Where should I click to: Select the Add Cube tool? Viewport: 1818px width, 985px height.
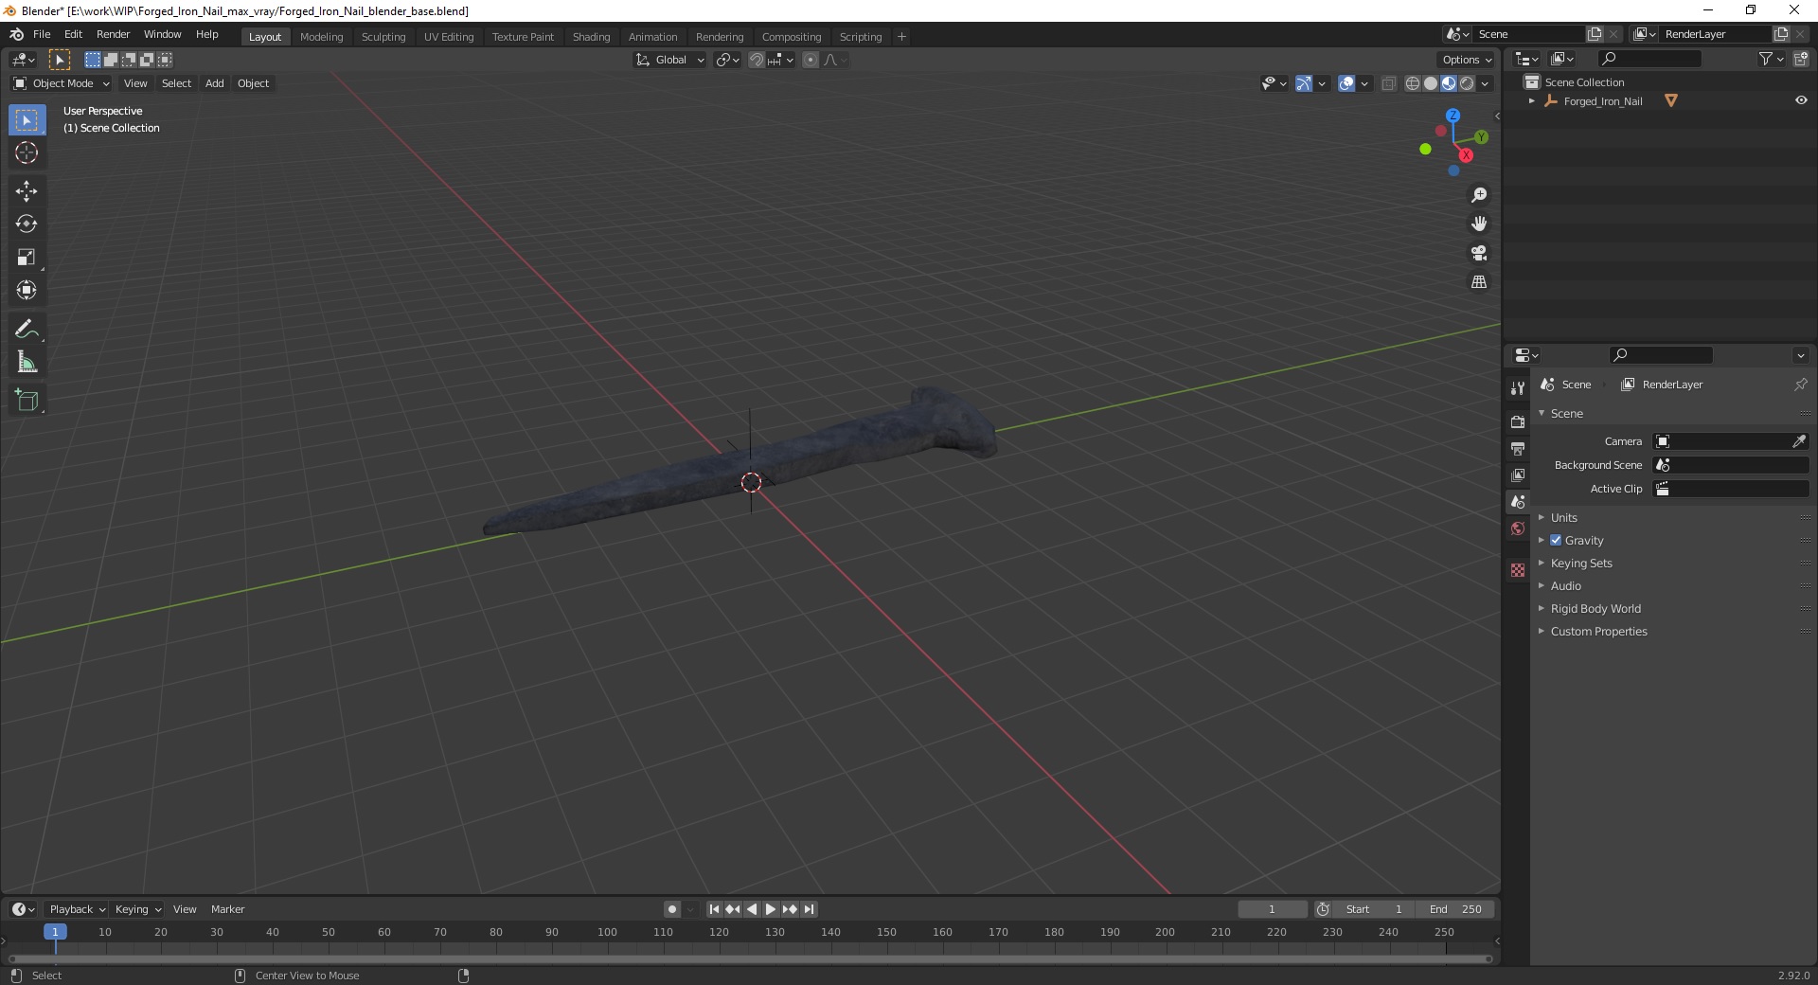(x=27, y=401)
